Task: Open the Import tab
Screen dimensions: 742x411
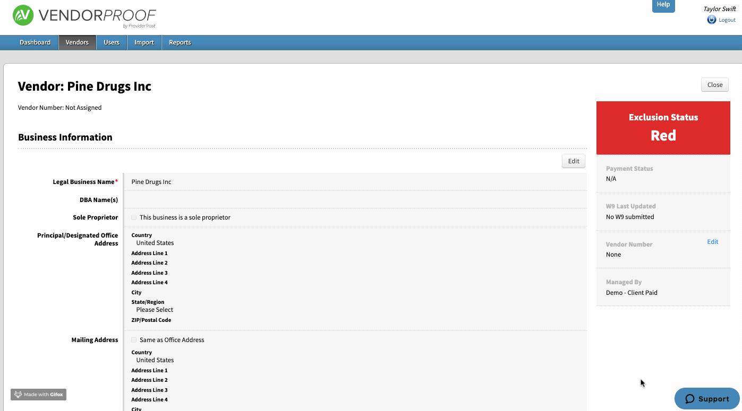Action: 144,42
